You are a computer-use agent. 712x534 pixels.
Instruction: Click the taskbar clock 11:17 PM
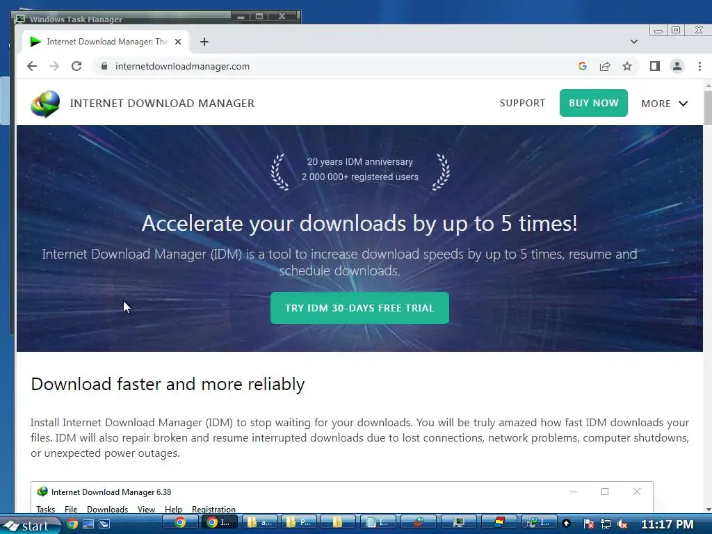tap(667, 524)
